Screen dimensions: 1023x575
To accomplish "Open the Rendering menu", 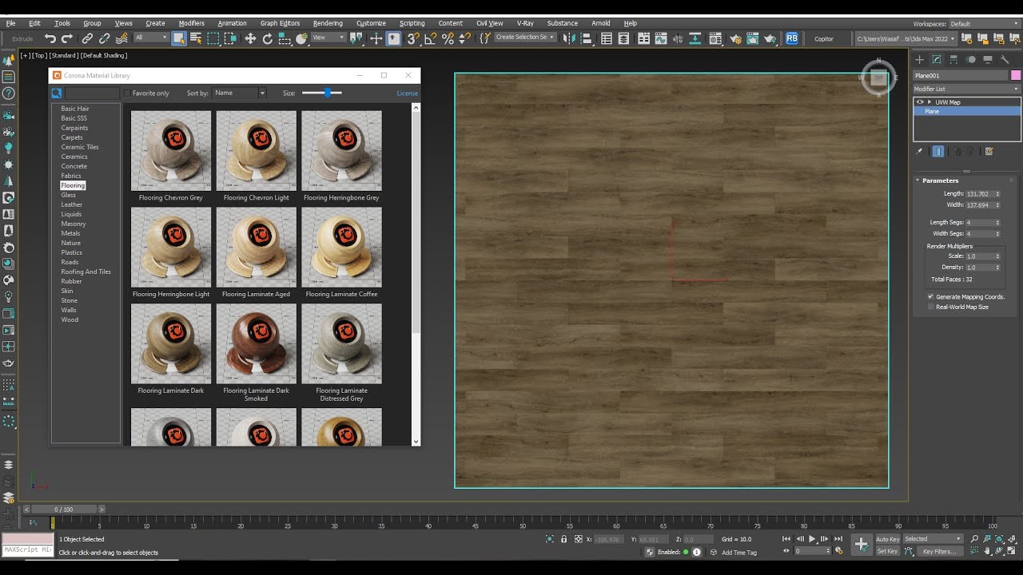I will coord(328,23).
